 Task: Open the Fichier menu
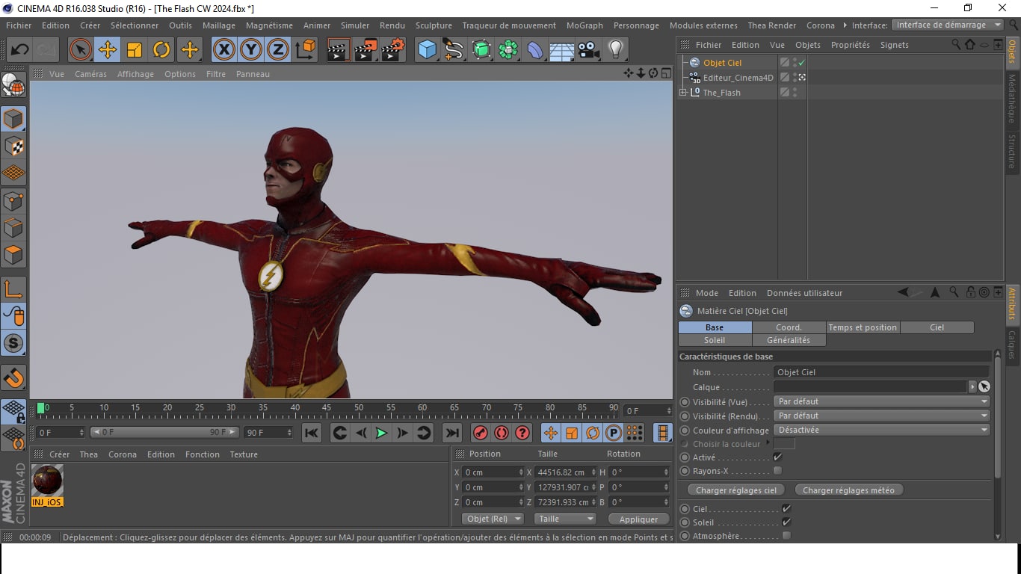tap(19, 25)
